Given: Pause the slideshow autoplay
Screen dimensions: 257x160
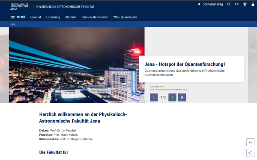Looking at the screenshot, I should [x=182, y=97].
